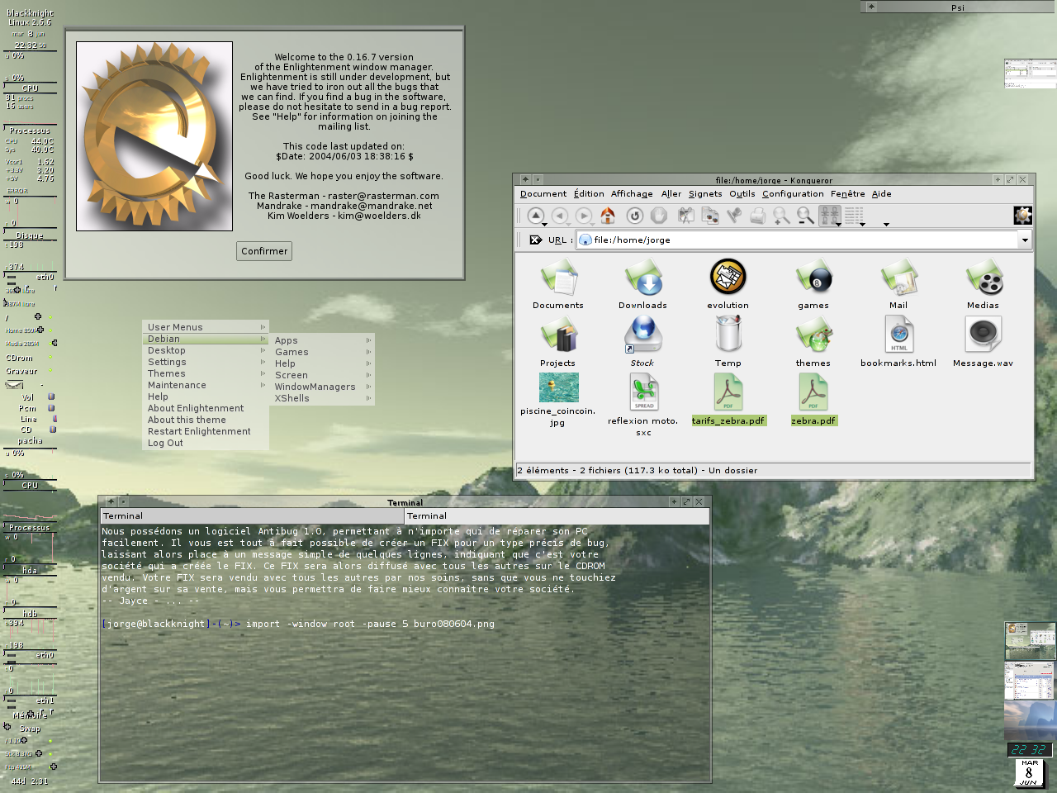
Task: Open the icon view mode dropdown arrow
Action: pos(838,225)
